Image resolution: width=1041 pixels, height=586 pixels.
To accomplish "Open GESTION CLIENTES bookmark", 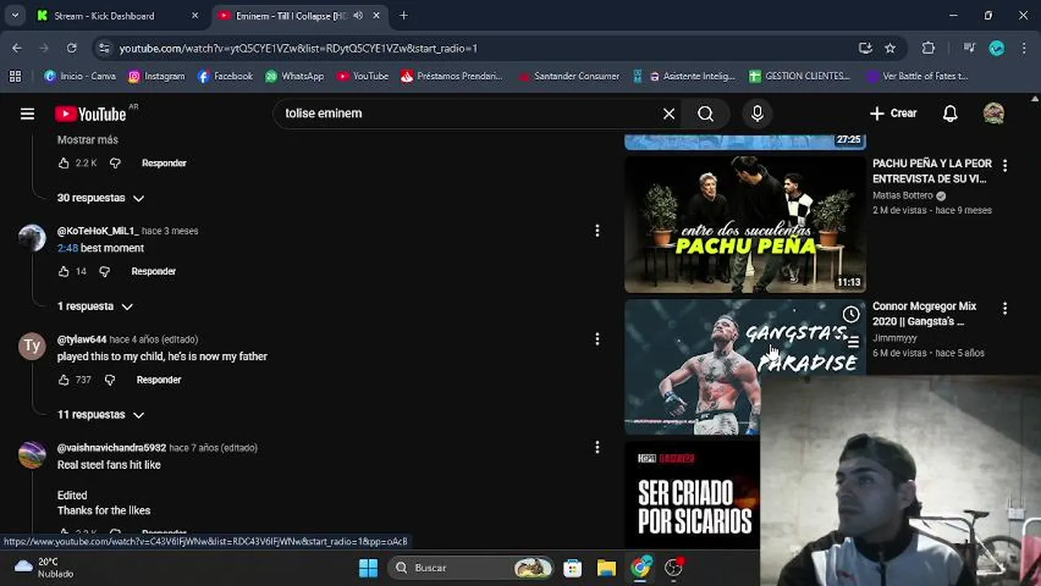I will click(x=800, y=76).
